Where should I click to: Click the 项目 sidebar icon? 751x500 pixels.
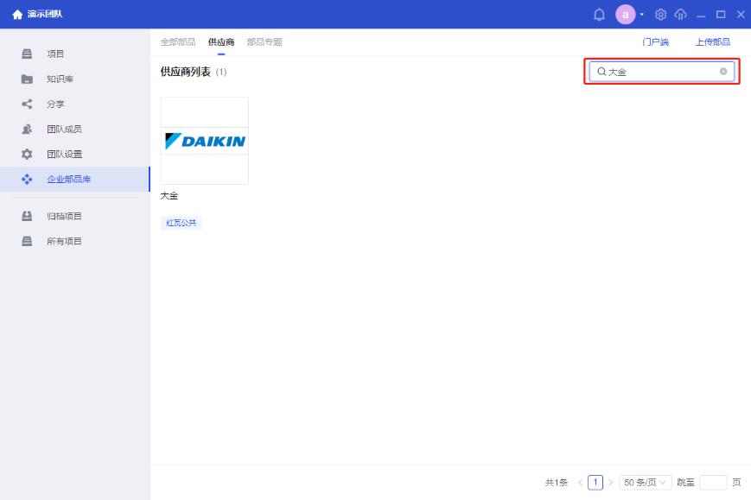(27, 54)
